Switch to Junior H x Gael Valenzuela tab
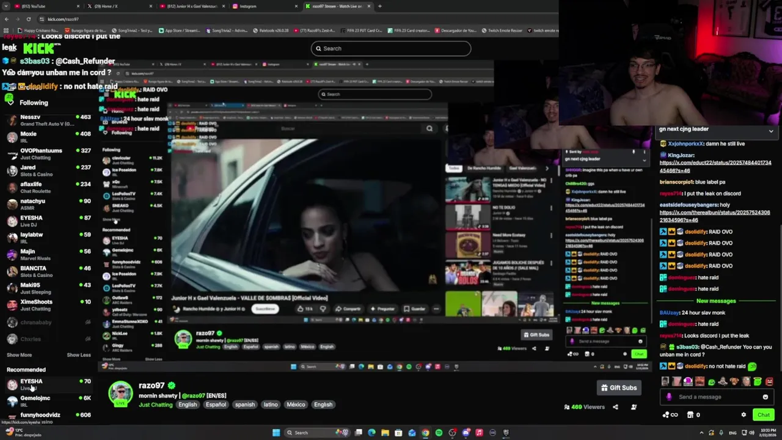The height and width of the screenshot is (440, 782). coord(191,6)
